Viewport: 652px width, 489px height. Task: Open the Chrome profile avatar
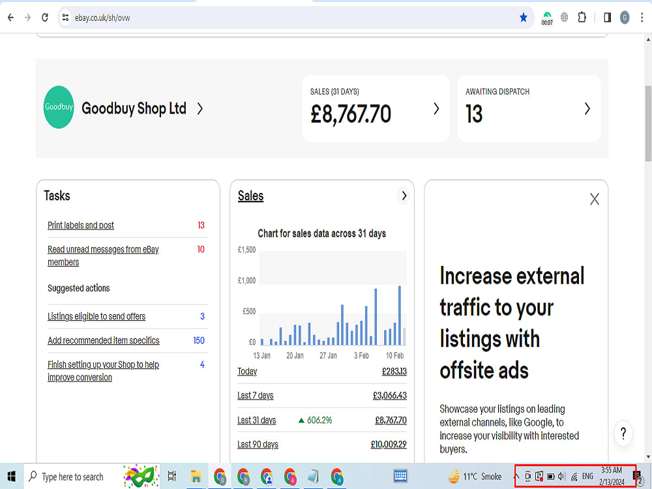click(625, 18)
